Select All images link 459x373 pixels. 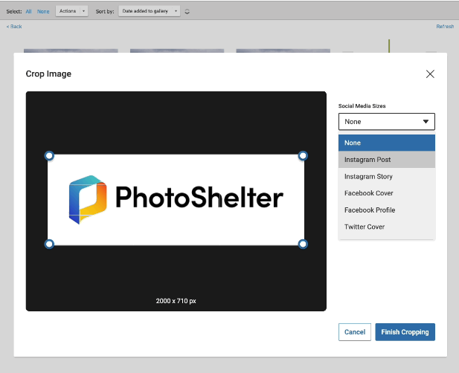pos(28,11)
